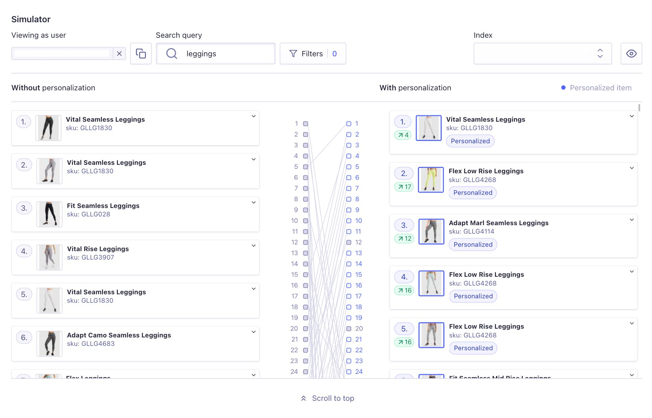Screen dimensions: 652x418
Task: Click the Viewing as user input field
Action: coord(62,54)
